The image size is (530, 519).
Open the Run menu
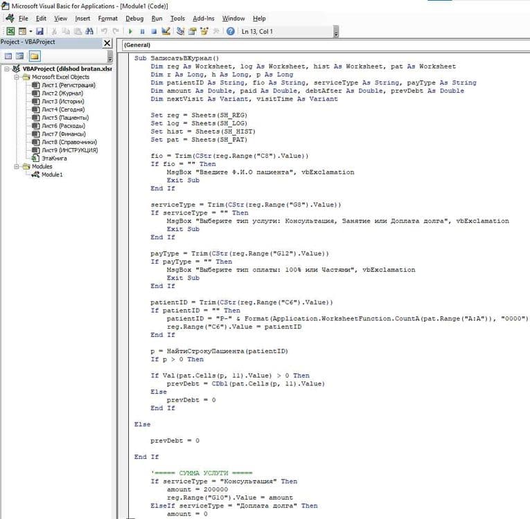(157, 19)
